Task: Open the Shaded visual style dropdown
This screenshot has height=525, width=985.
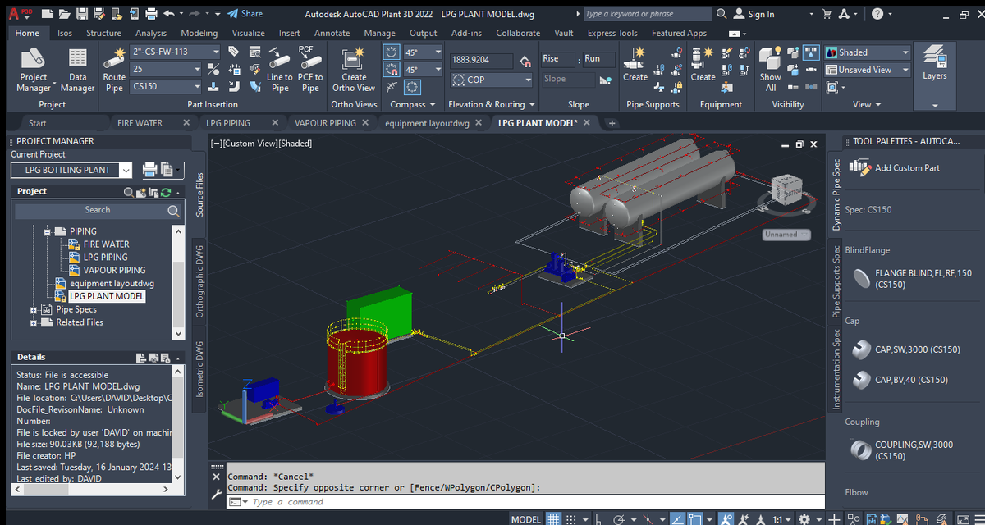Action: (x=867, y=52)
